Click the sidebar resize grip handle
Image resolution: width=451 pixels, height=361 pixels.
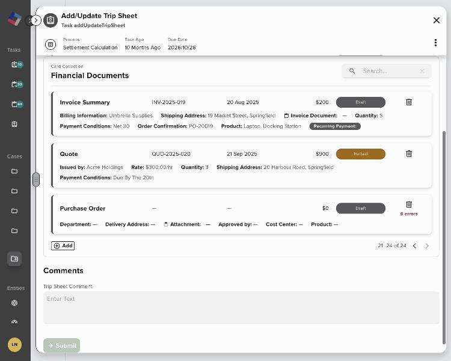point(36,180)
